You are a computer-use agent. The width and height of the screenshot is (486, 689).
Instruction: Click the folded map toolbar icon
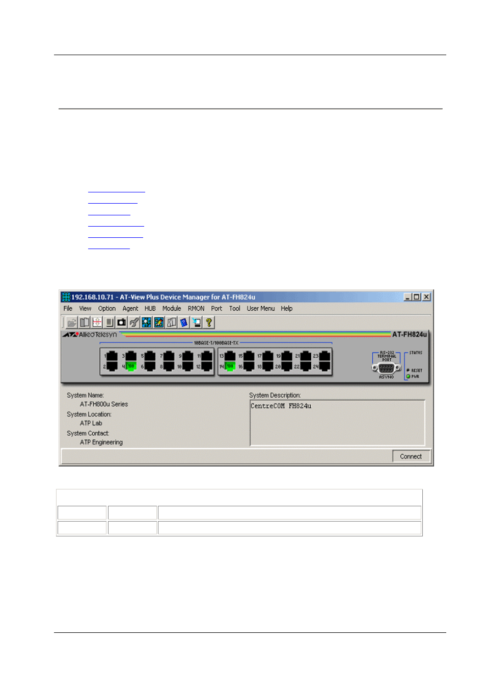172,323
